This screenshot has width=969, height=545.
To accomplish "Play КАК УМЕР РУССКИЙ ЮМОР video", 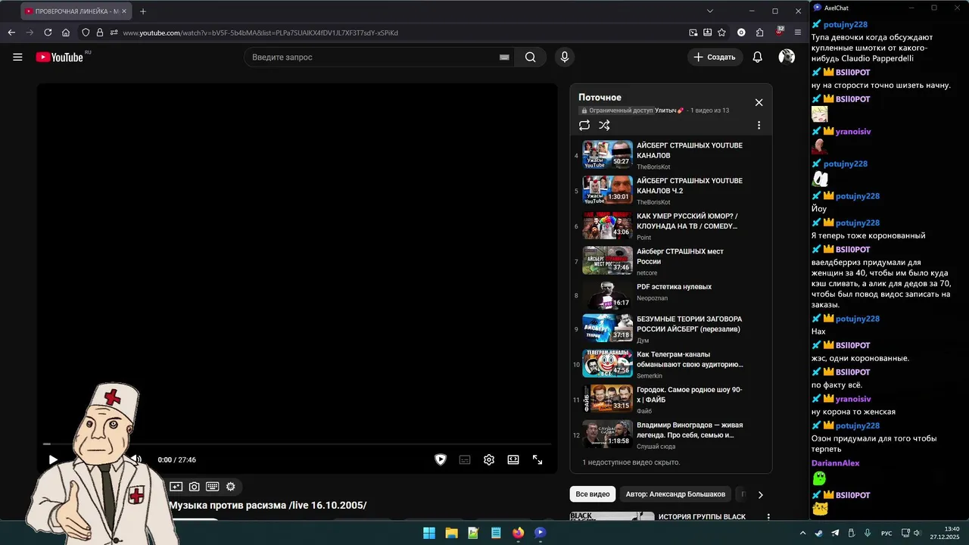I will (671, 226).
